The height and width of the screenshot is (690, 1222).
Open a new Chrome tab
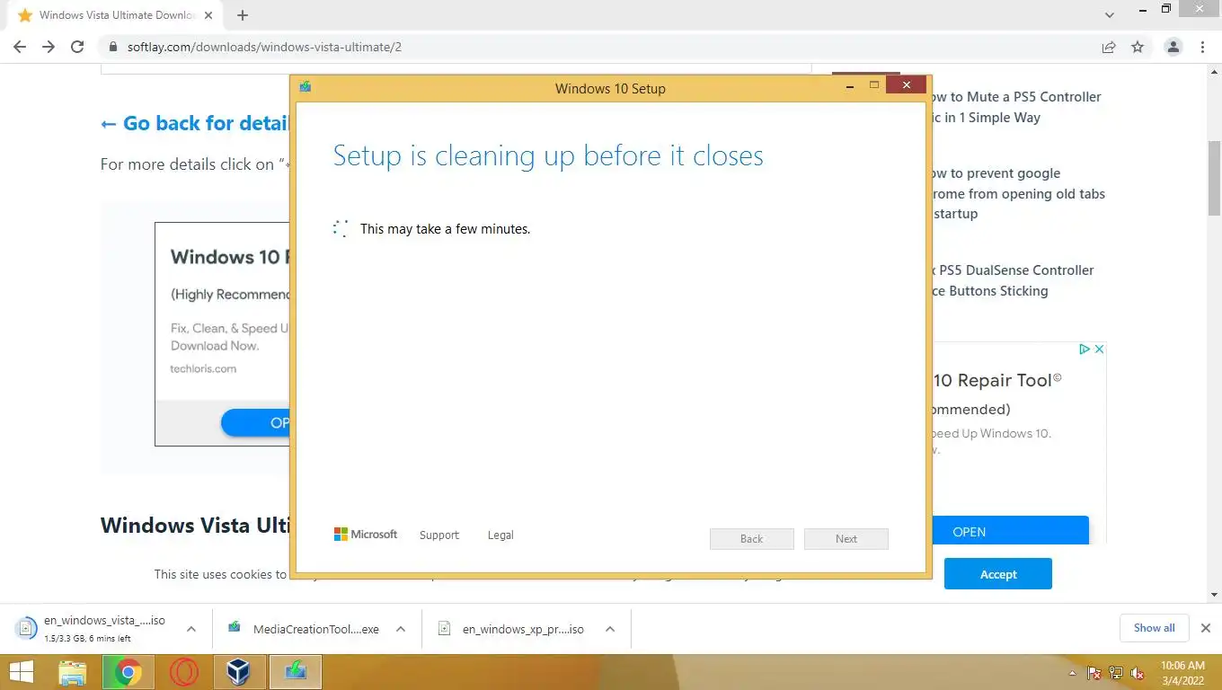243,15
